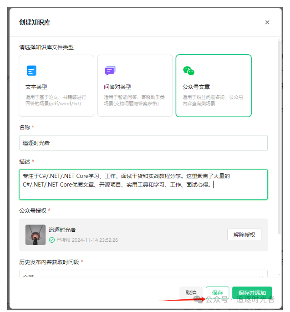290x312 pixels.
Task: Click the green authorized check icon
Action: (x=52, y=240)
